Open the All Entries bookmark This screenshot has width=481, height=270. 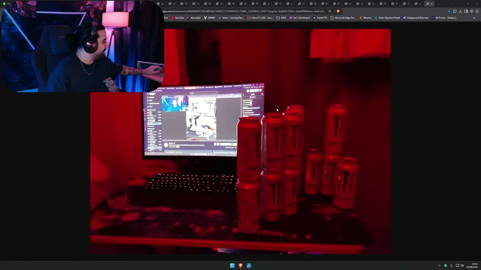[444, 18]
